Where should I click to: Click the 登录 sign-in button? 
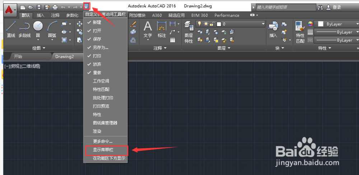(334, 7)
